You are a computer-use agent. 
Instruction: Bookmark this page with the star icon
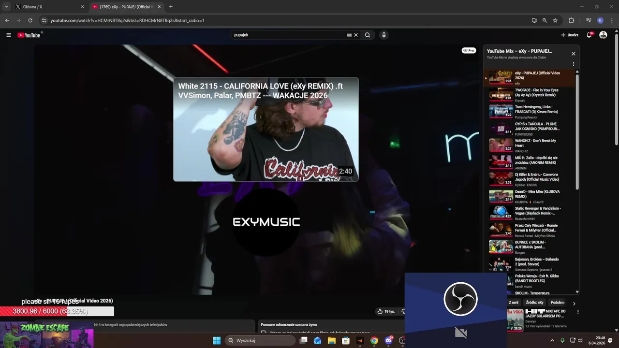pyautogui.click(x=555, y=20)
